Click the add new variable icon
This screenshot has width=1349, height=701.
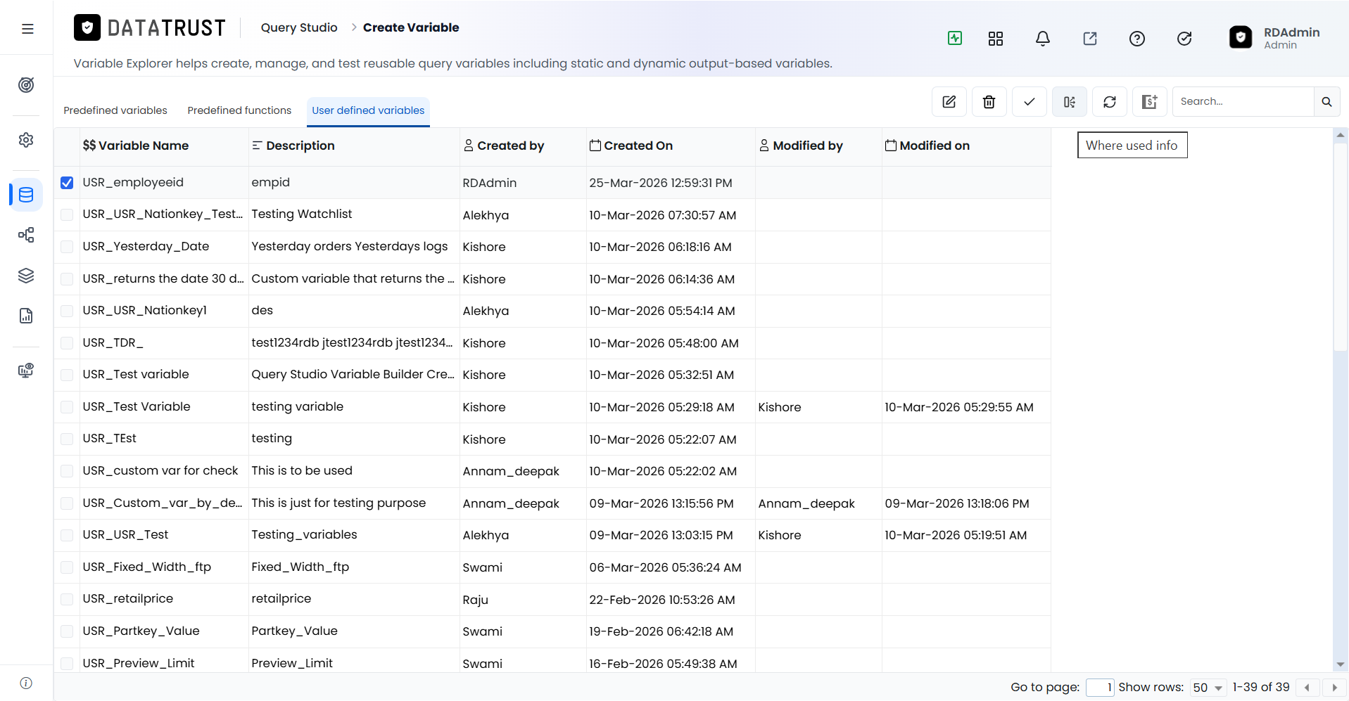point(1150,102)
